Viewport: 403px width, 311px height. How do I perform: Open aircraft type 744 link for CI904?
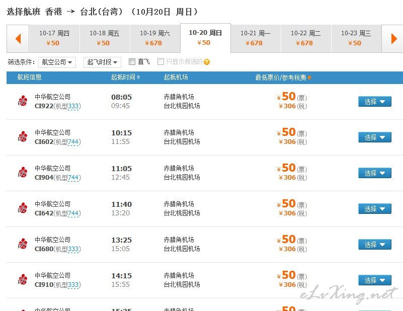(73, 178)
